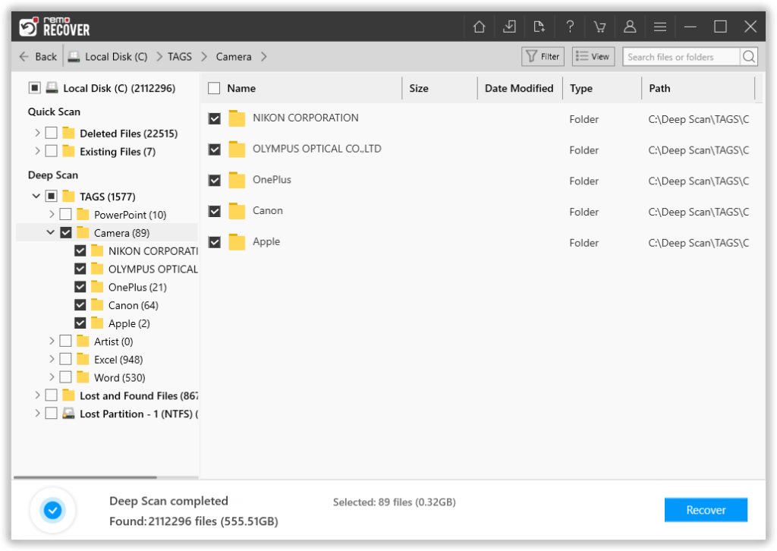Click the Word folder icon in the tree
This screenshot has width=777, height=551.
[83, 377]
